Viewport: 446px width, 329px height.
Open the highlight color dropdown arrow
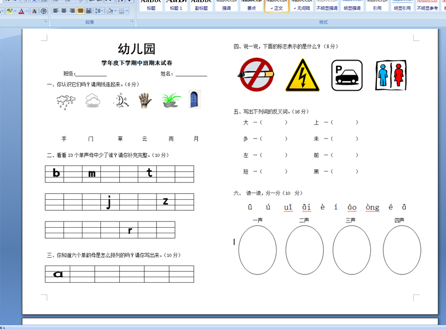tap(15, 11)
